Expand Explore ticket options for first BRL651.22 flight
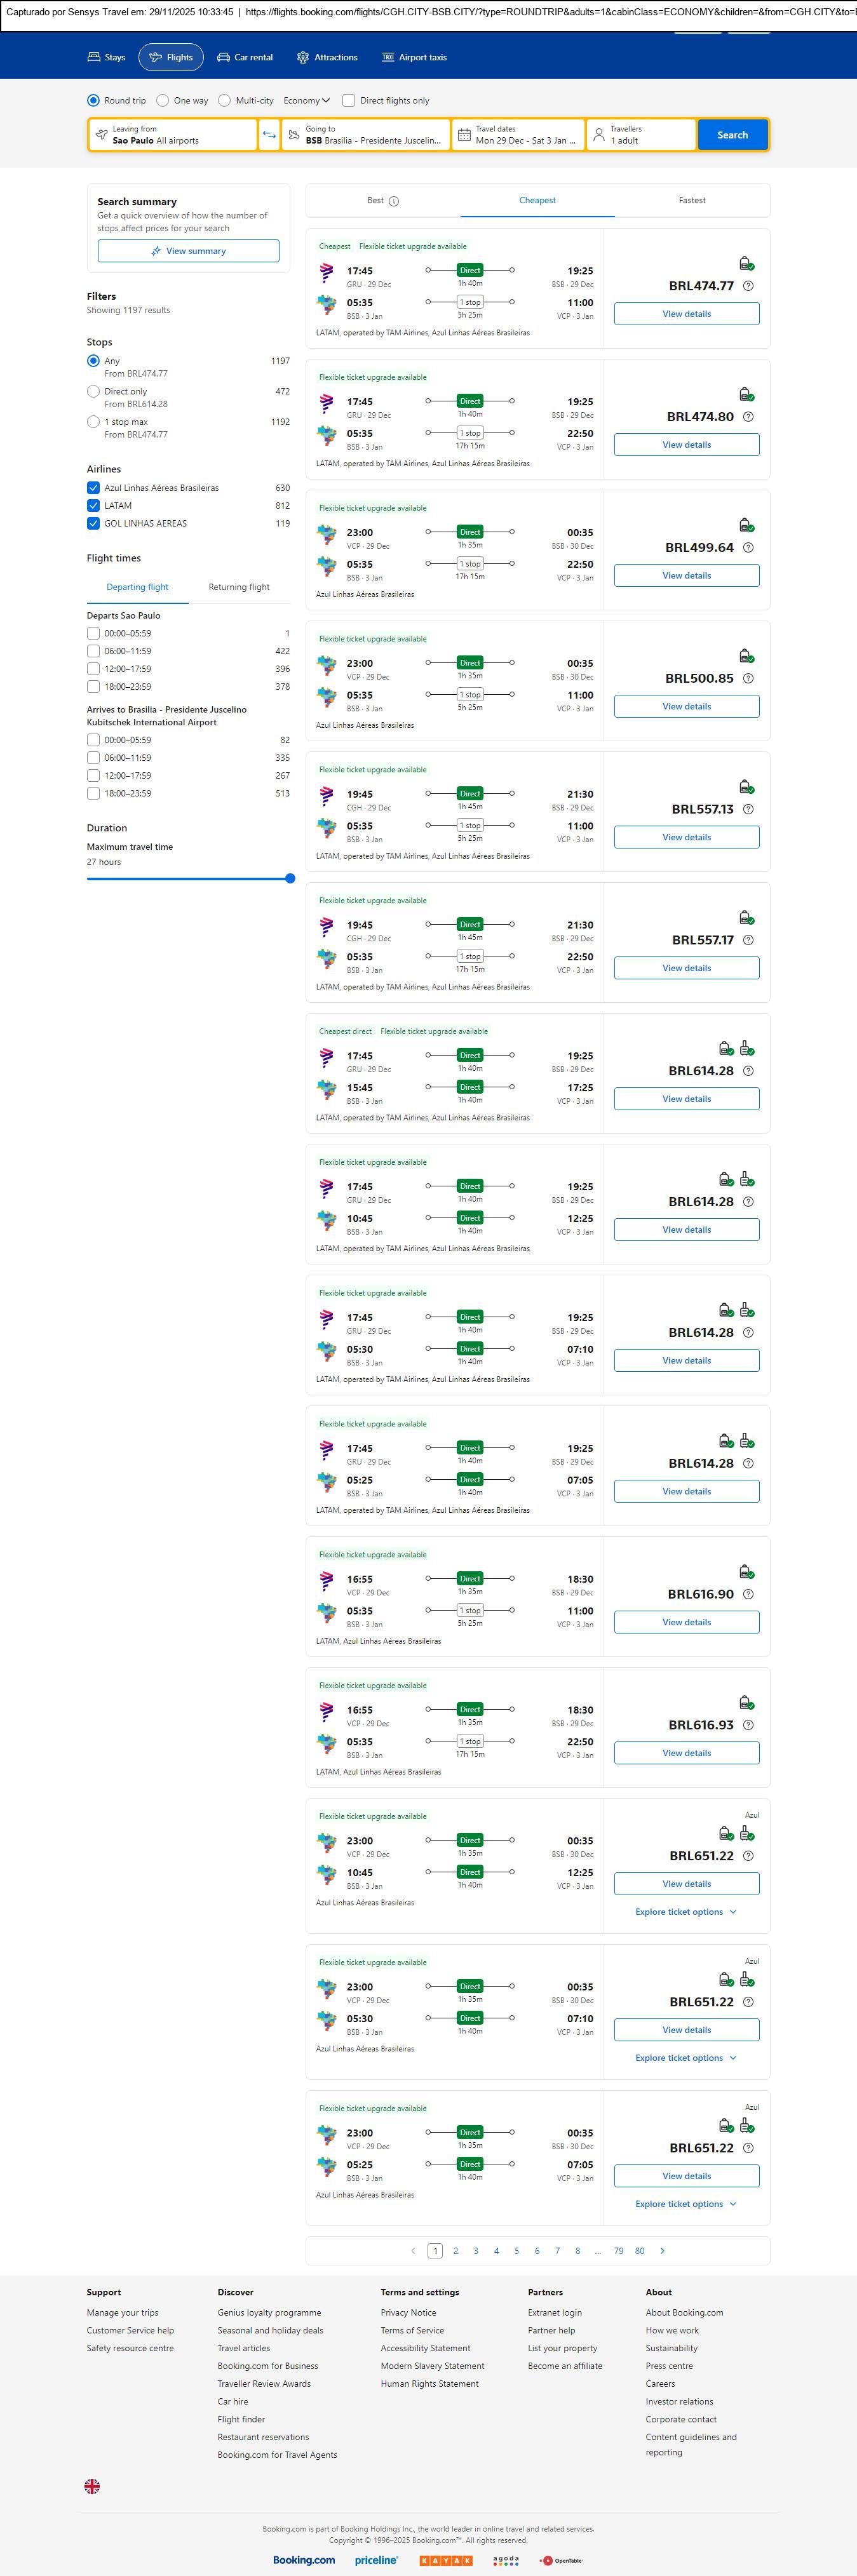 (x=686, y=1912)
